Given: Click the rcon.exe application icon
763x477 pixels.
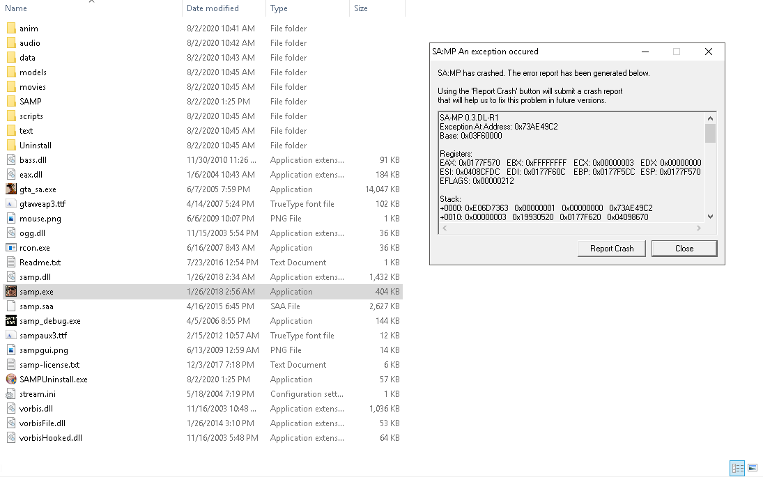Looking at the screenshot, I should click(x=11, y=247).
